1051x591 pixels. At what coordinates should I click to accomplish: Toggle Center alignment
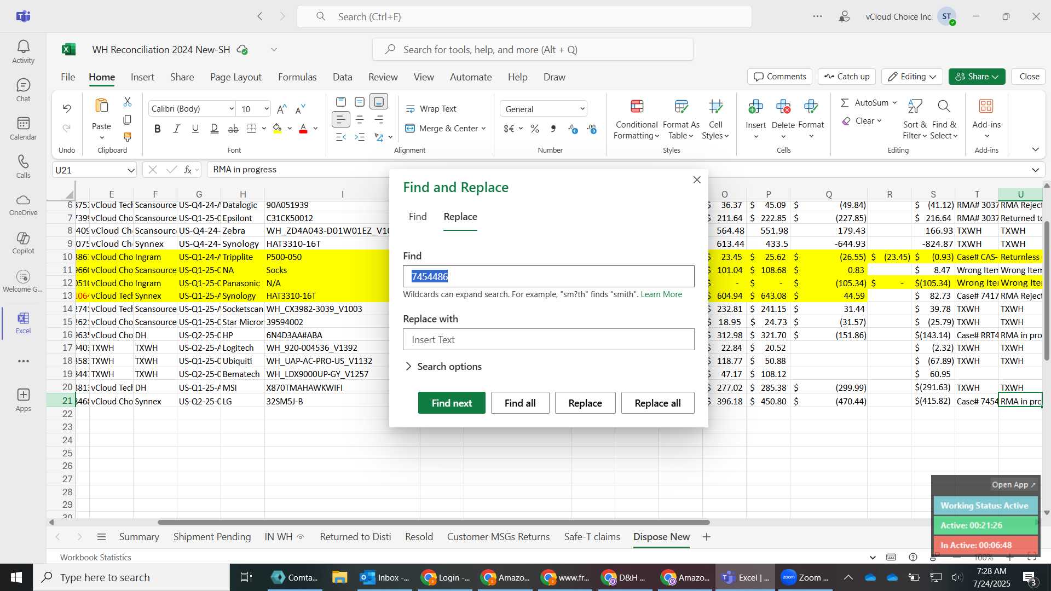360,119
